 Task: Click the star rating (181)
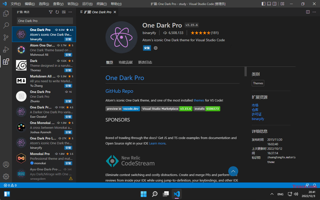point(204,33)
